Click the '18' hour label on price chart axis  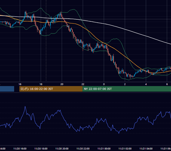(41, 84)
